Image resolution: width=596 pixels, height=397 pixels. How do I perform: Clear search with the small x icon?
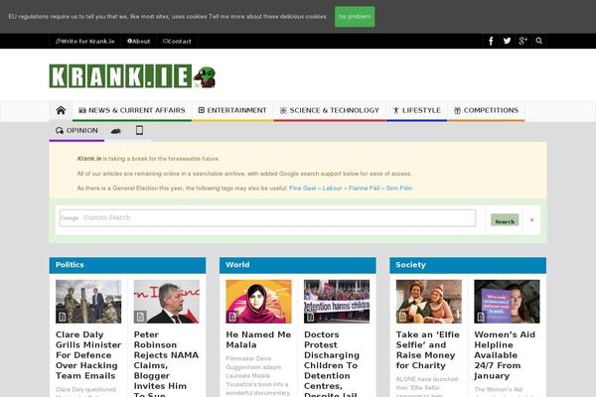pyautogui.click(x=531, y=219)
